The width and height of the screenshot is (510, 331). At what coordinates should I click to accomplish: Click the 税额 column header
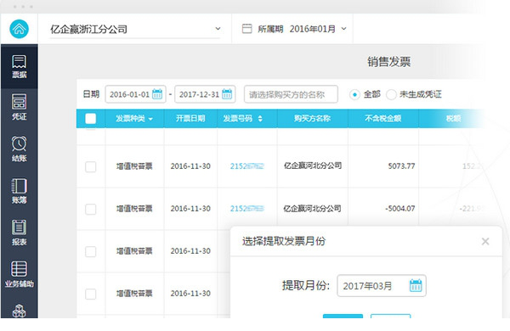(x=453, y=118)
